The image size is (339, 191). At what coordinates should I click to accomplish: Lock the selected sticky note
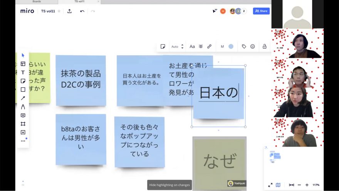264,46
